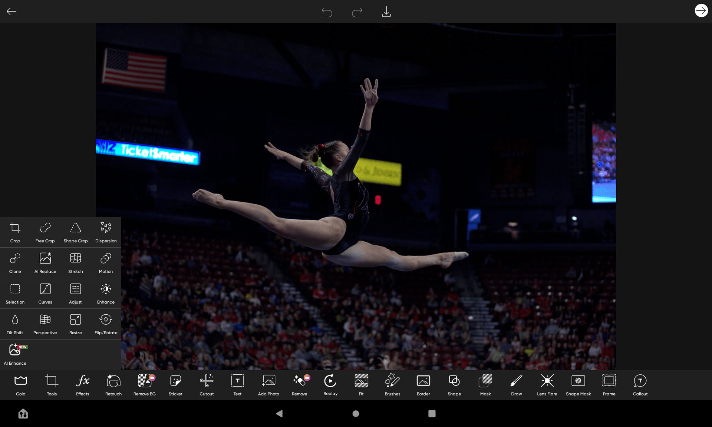712x427 pixels.
Task: Open the Retouch menu options
Action: click(113, 385)
